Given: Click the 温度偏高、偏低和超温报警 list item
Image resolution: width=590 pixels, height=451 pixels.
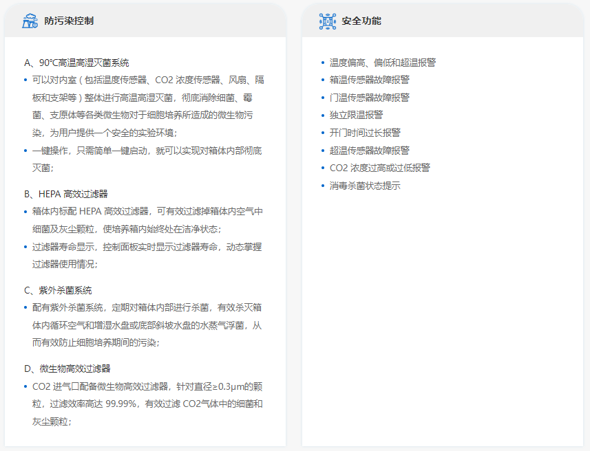Looking at the screenshot, I should [x=382, y=63].
